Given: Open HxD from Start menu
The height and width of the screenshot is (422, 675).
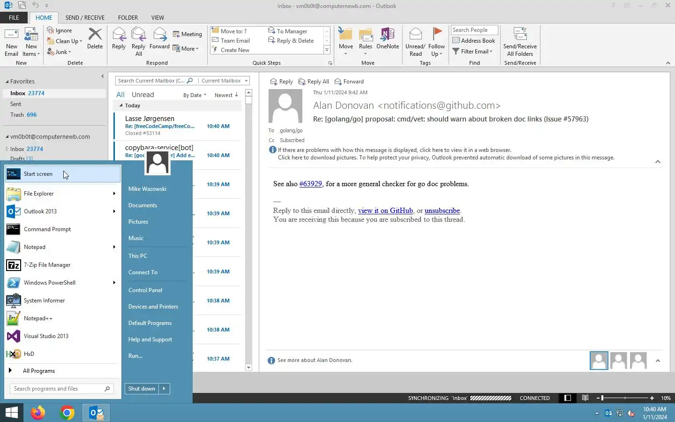Looking at the screenshot, I should (x=62, y=354).
